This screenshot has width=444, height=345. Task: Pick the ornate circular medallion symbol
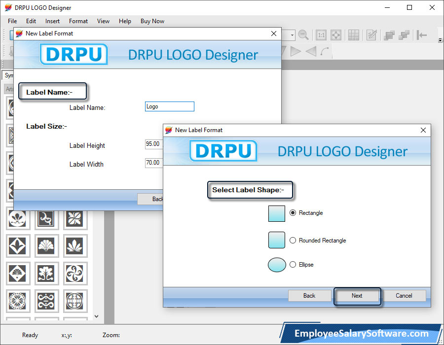pyautogui.click(x=75, y=301)
